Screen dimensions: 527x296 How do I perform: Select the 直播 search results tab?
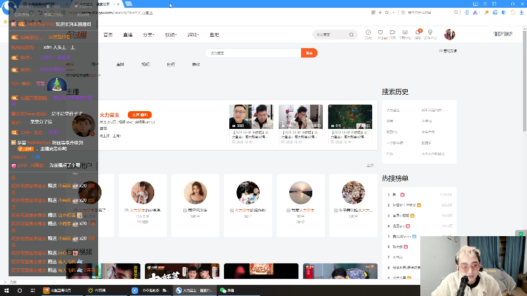(121, 64)
